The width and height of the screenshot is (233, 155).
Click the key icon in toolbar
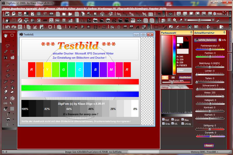click(x=89, y=14)
